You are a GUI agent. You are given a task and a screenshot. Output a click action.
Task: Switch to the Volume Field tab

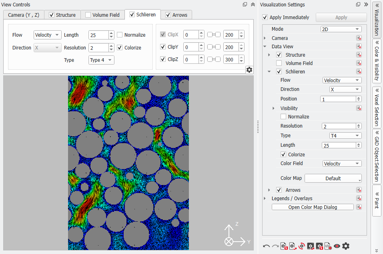click(x=102, y=15)
